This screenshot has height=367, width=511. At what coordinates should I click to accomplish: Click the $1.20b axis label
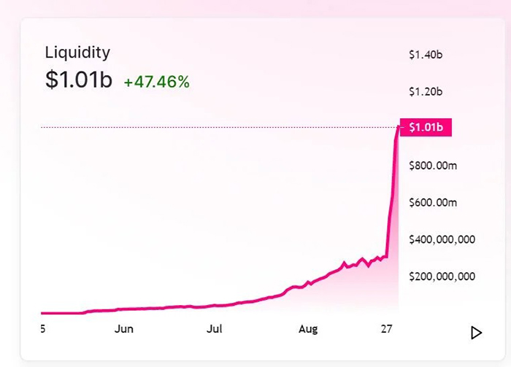tap(426, 91)
